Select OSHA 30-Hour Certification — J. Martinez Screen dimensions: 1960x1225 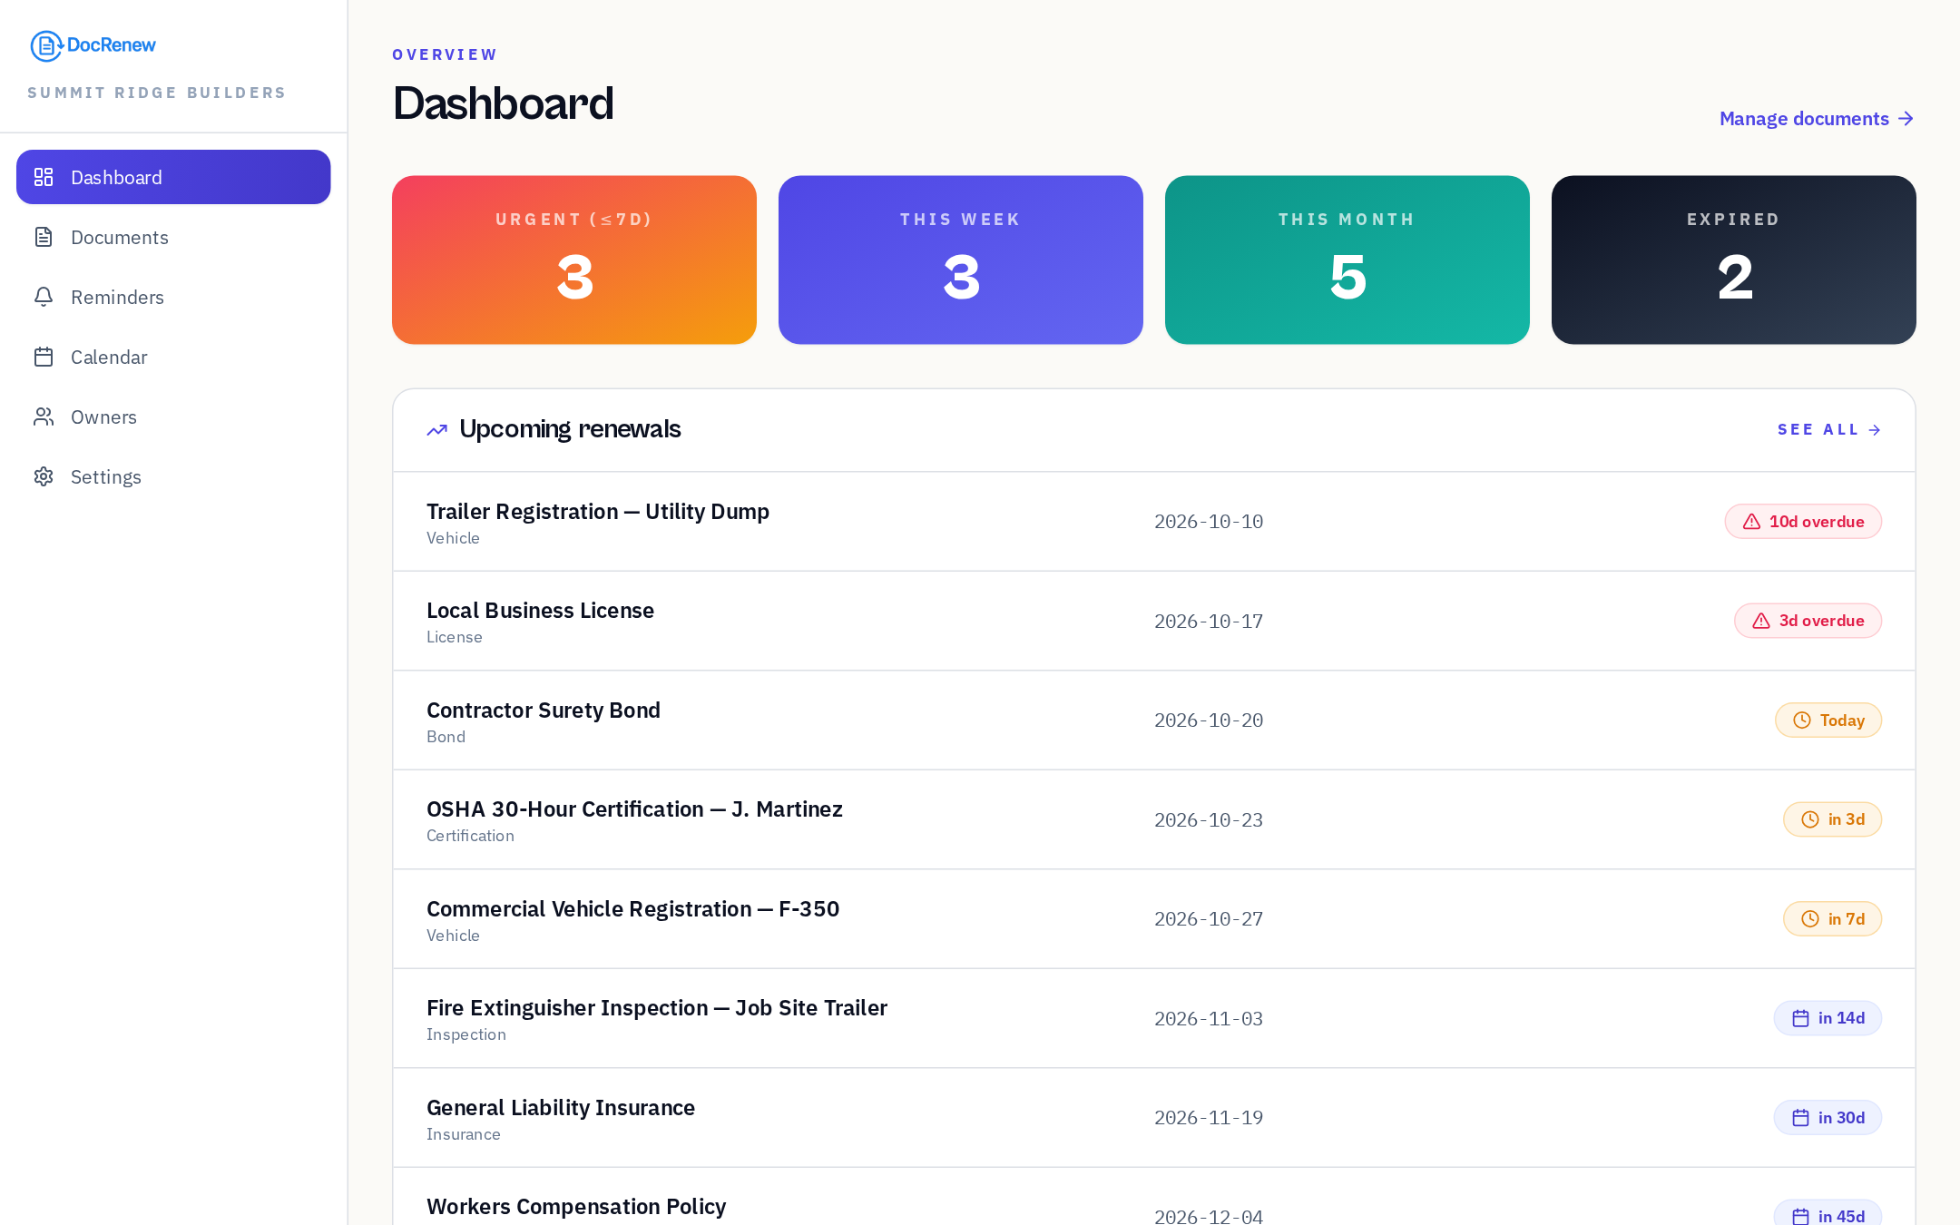coord(1153,819)
